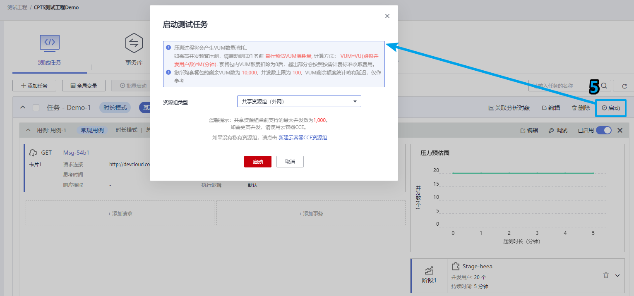This screenshot has height=296, width=634.
Task: Click the + 添加事务 placeholder box
Action: [311, 213]
